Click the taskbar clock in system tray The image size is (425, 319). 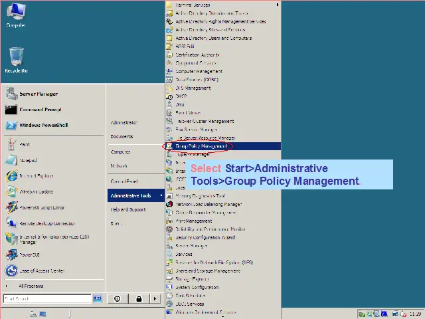pyautogui.click(x=415, y=314)
